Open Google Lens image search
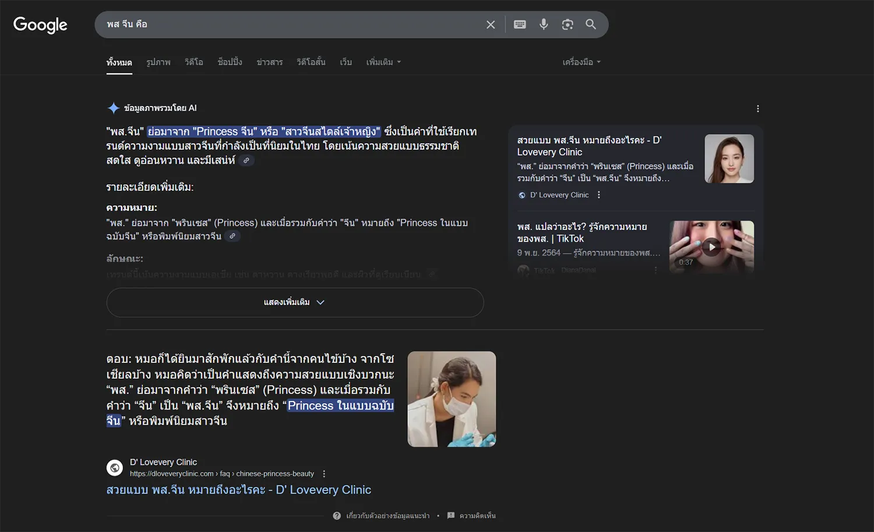The width and height of the screenshot is (874, 532). coord(568,24)
